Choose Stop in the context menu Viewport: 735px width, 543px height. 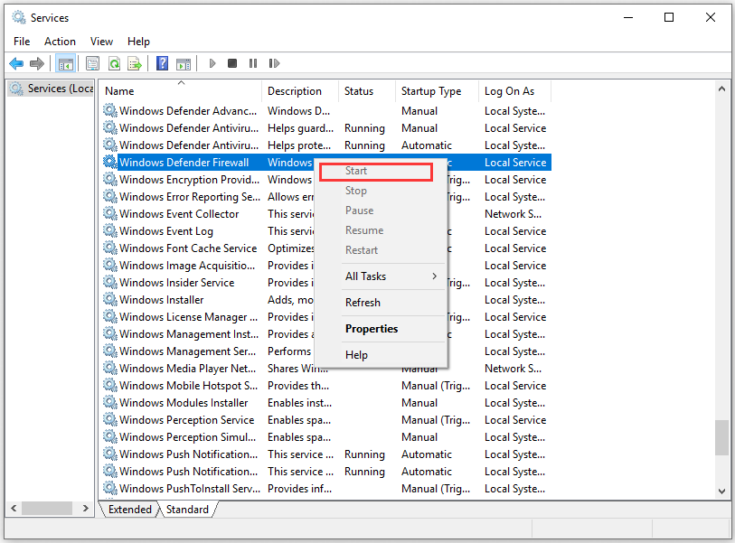pyautogui.click(x=381, y=191)
